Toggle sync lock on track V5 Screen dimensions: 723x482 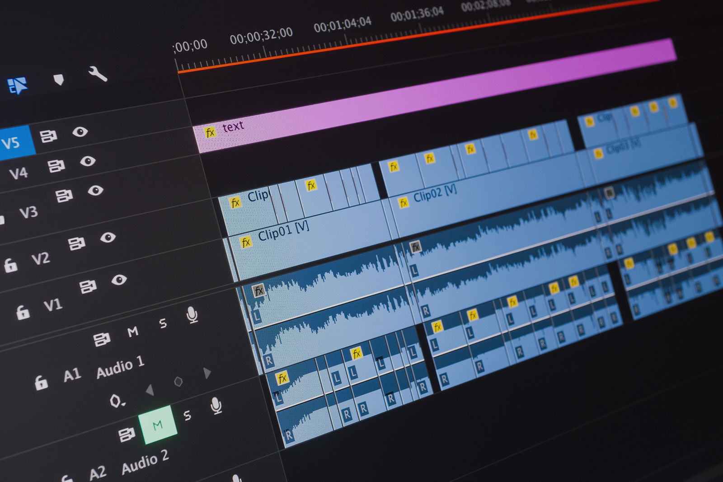(x=48, y=136)
